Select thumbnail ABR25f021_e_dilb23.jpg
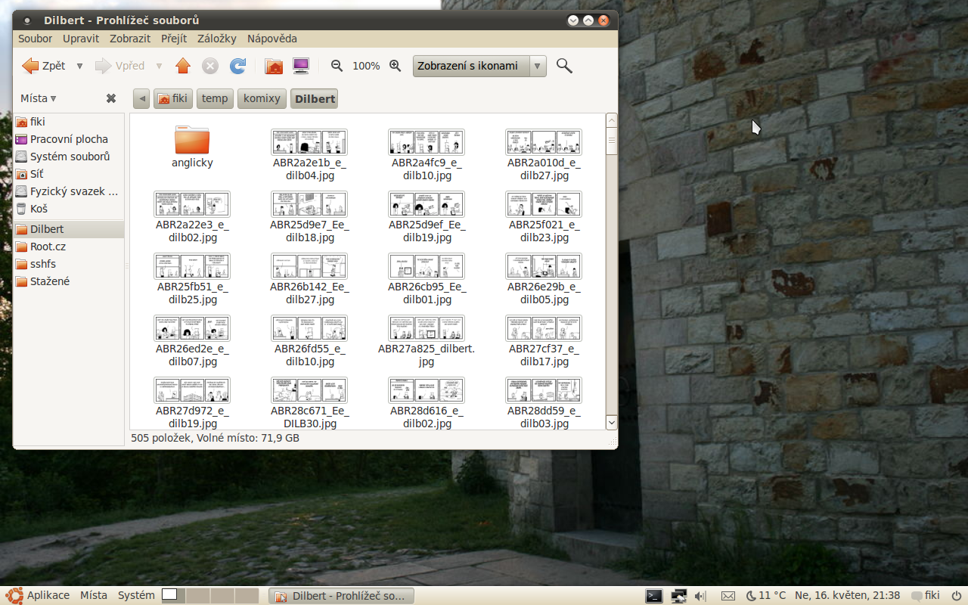This screenshot has height=605, width=968. [x=544, y=204]
